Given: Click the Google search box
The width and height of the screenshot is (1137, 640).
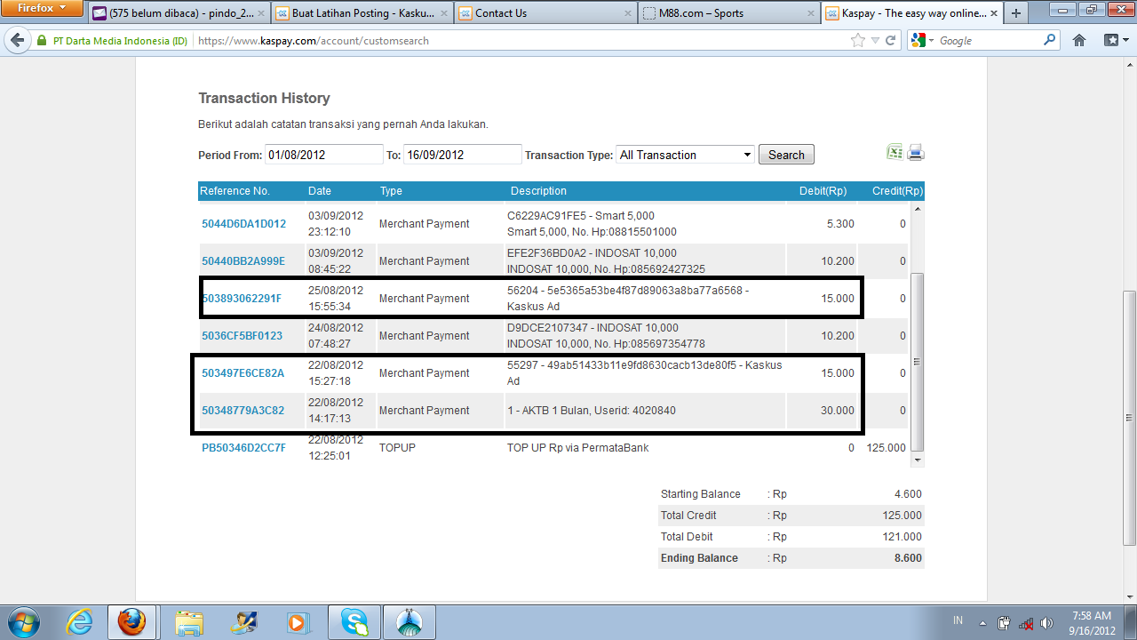Looking at the screenshot, I should [x=988, y=41].
